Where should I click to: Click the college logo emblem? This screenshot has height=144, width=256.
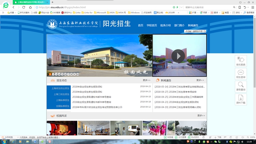[x=52, y=24]
